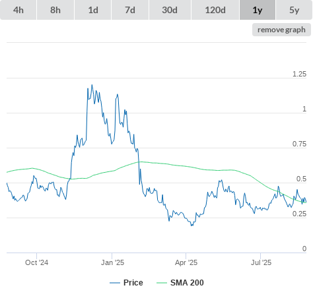
Task: Switch chart to 30d range
Action: (170, 10)
